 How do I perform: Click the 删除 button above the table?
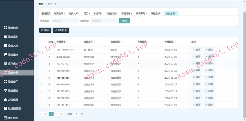(45, 30)
